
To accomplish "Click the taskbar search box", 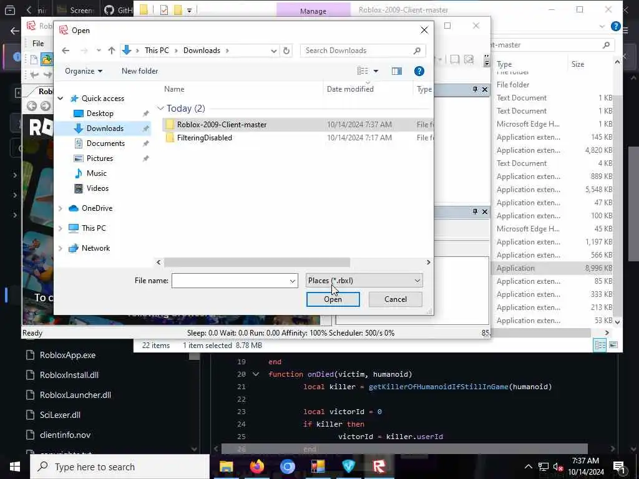I will point(120,467).
